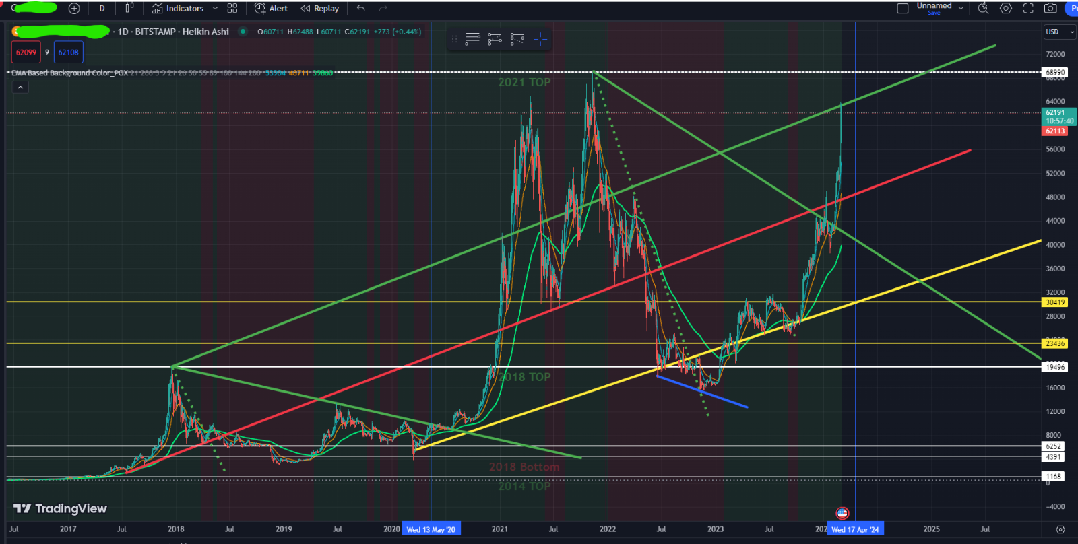Create a new Alert
1078x544 pixels.
[x=271, y=9]
